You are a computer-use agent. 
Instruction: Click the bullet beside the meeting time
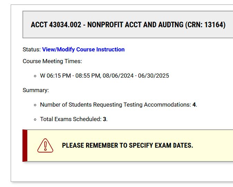[x=35, y=76]
